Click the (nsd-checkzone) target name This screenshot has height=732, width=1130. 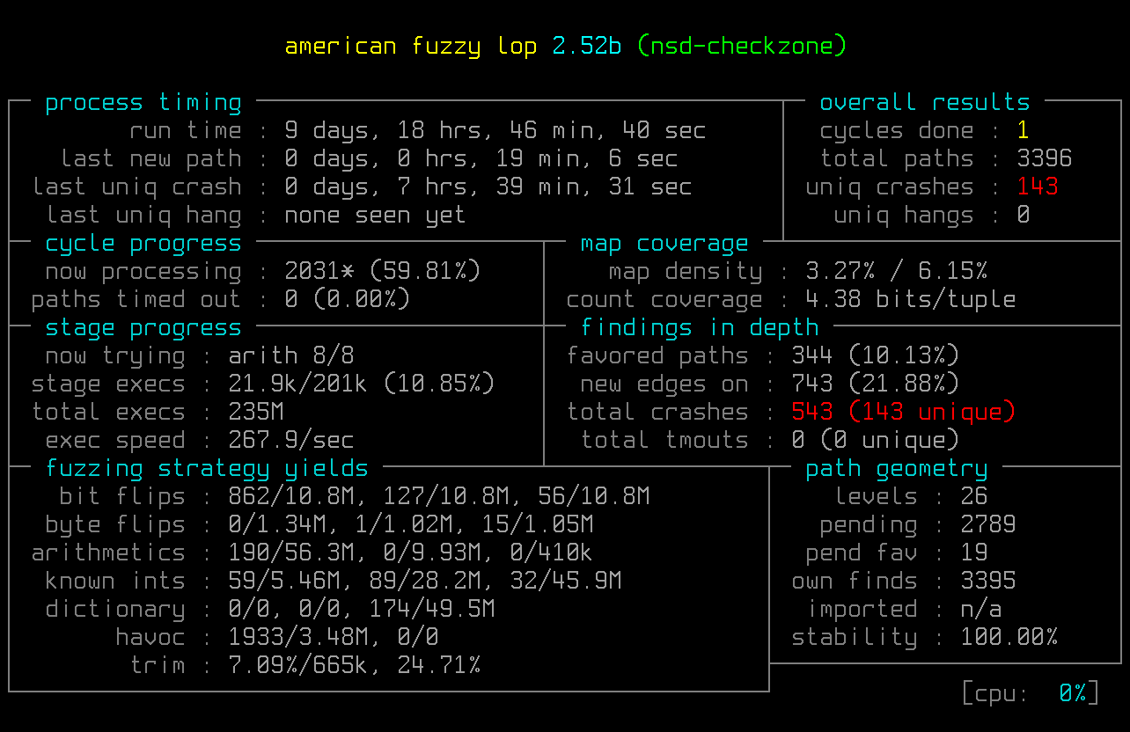742,47
